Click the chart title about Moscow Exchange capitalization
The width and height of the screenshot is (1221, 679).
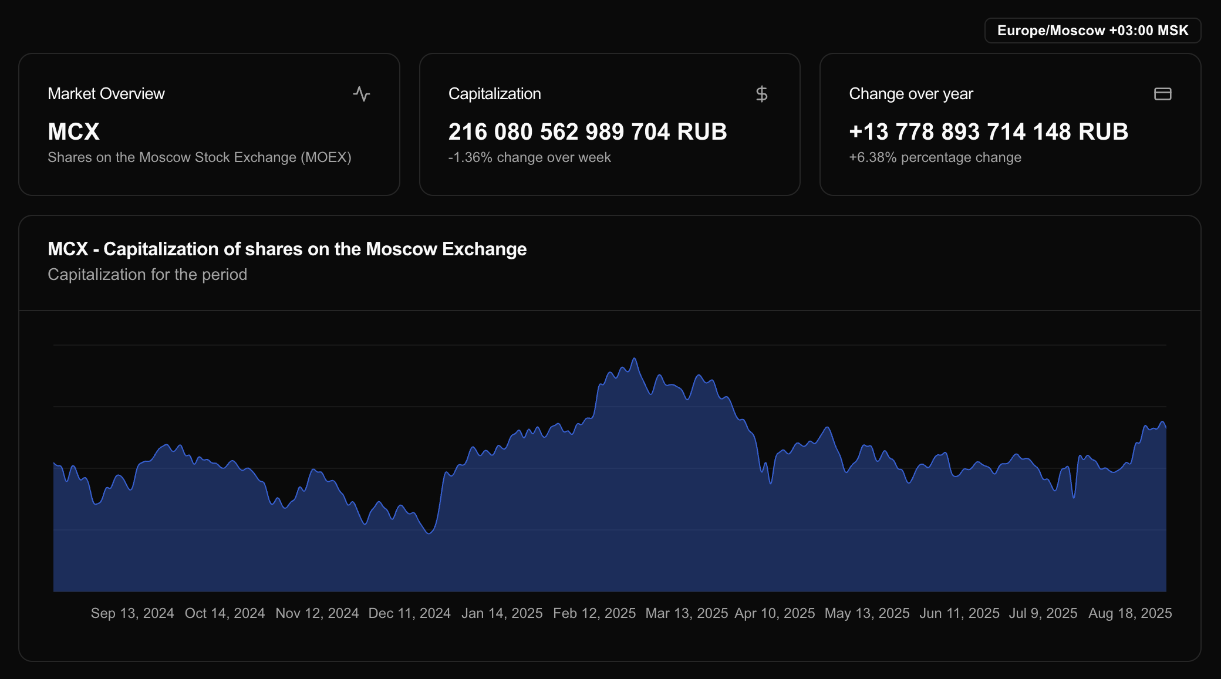(287, 249)
